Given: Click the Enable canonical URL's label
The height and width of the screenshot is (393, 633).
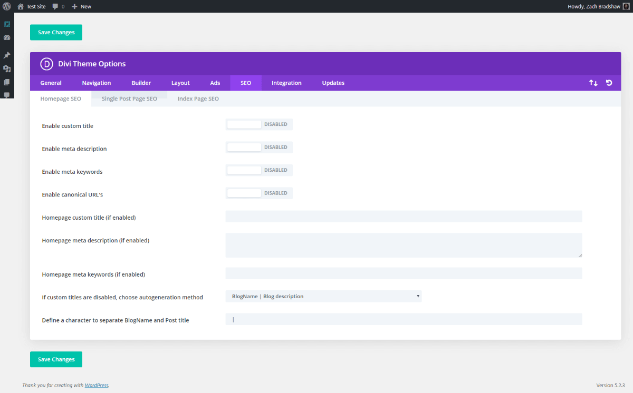Looking at the screenshot, I should pos(72,194).
